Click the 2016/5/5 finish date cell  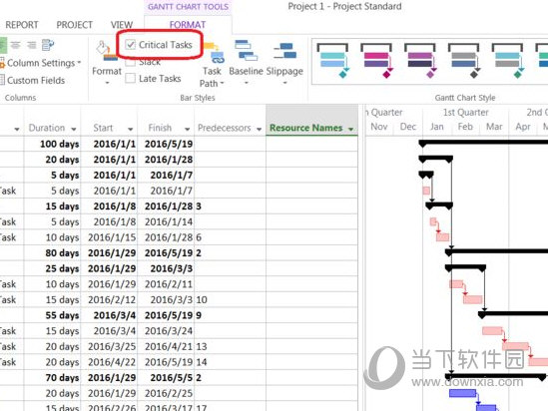(166, 377)
